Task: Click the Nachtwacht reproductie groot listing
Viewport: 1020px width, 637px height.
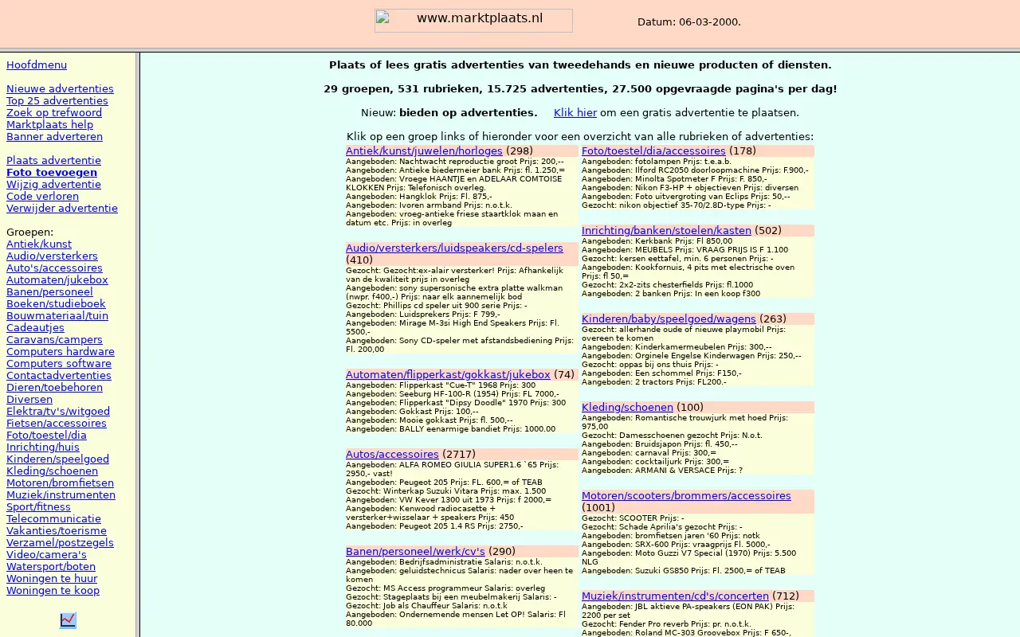Action: coord(455,162)
